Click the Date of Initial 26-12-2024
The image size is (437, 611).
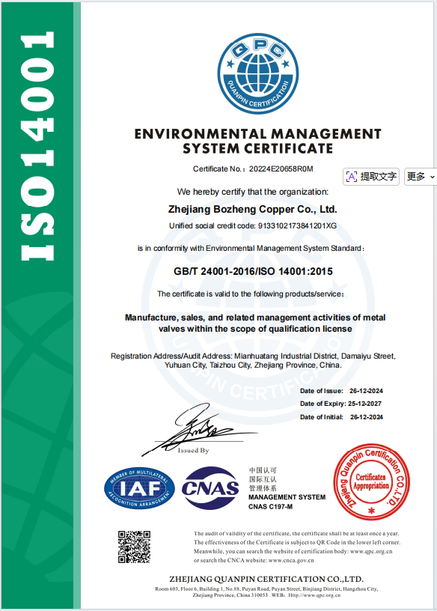367,417
